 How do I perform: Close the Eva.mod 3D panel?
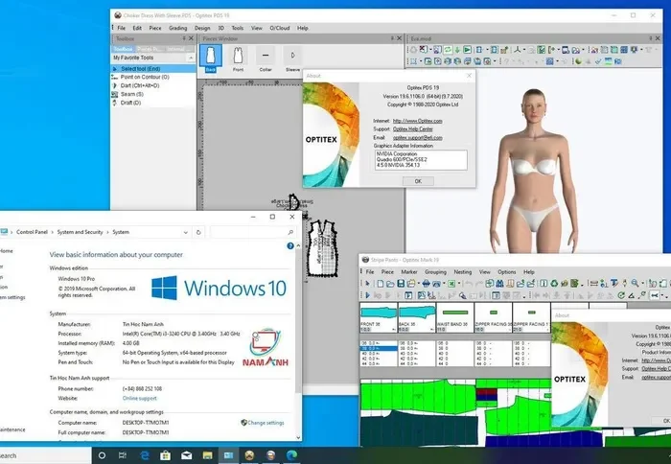click(x=658, y=38)
